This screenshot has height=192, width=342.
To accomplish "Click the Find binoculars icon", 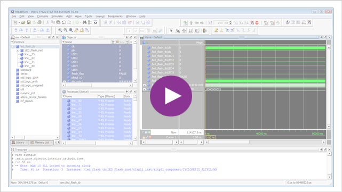I will click(85, 22).
